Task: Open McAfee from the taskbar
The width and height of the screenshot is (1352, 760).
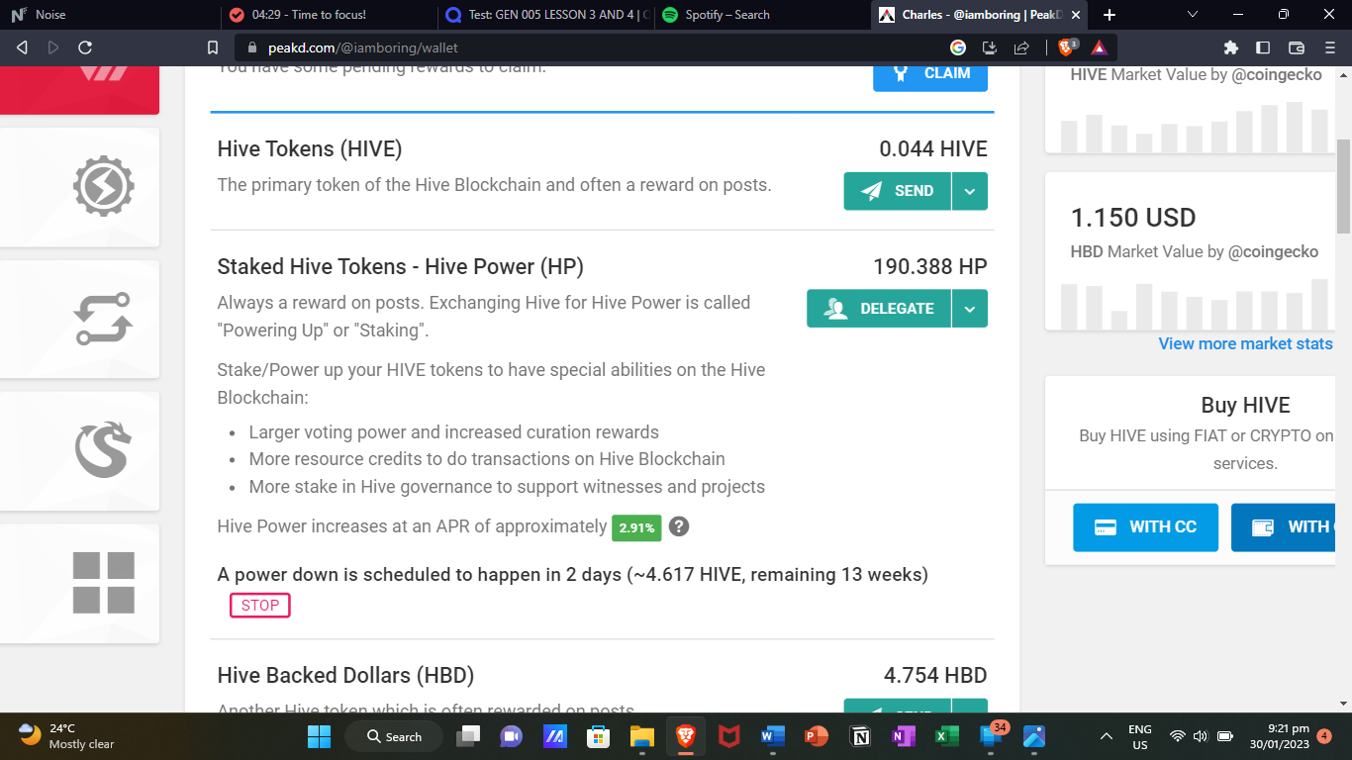Action: pos(729,736)
